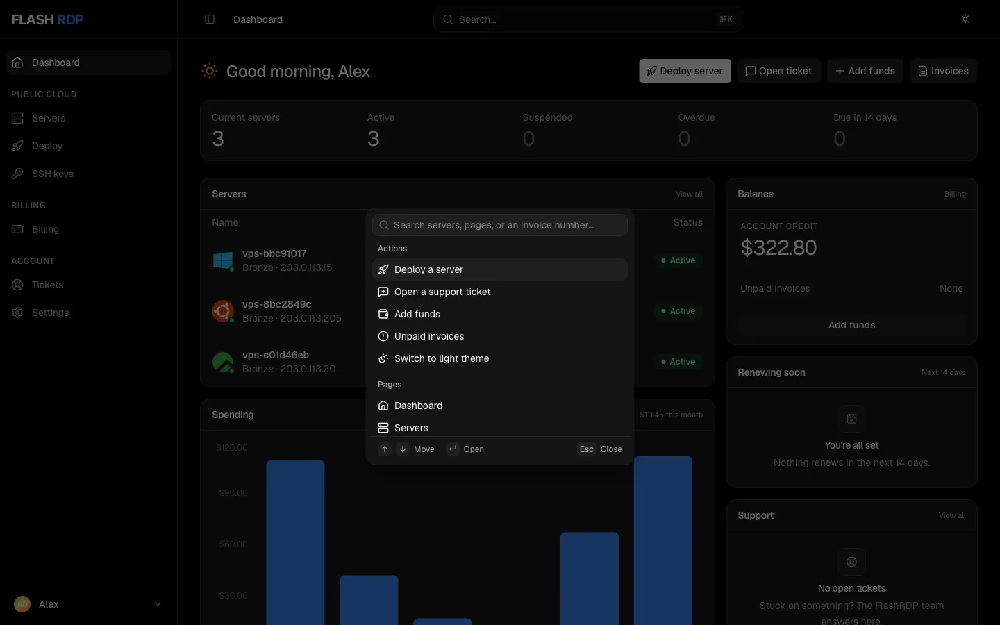
Task: Choose Switch to light theme action
Action: [x=500, y=358]
